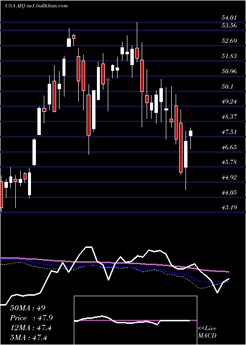Click inside the MACD inset chart box
The width and height of the screenshot is (246, 345).
point(135,320)
